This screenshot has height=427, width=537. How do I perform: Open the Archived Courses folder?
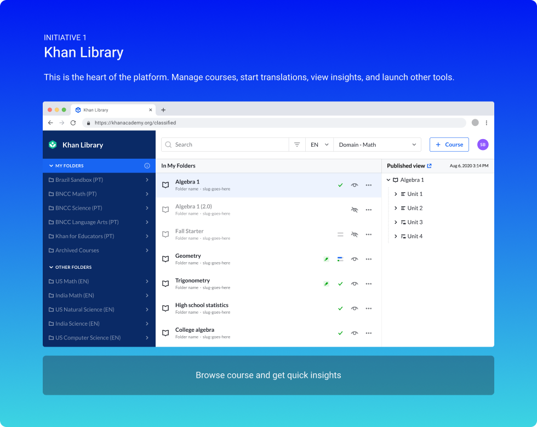click(x=99, y=251)
